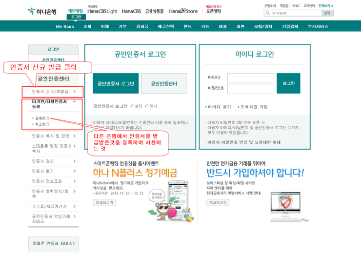This screenshot has height=253, width=361.
Task: Open the 카드 menu
Action: point(205,26)
